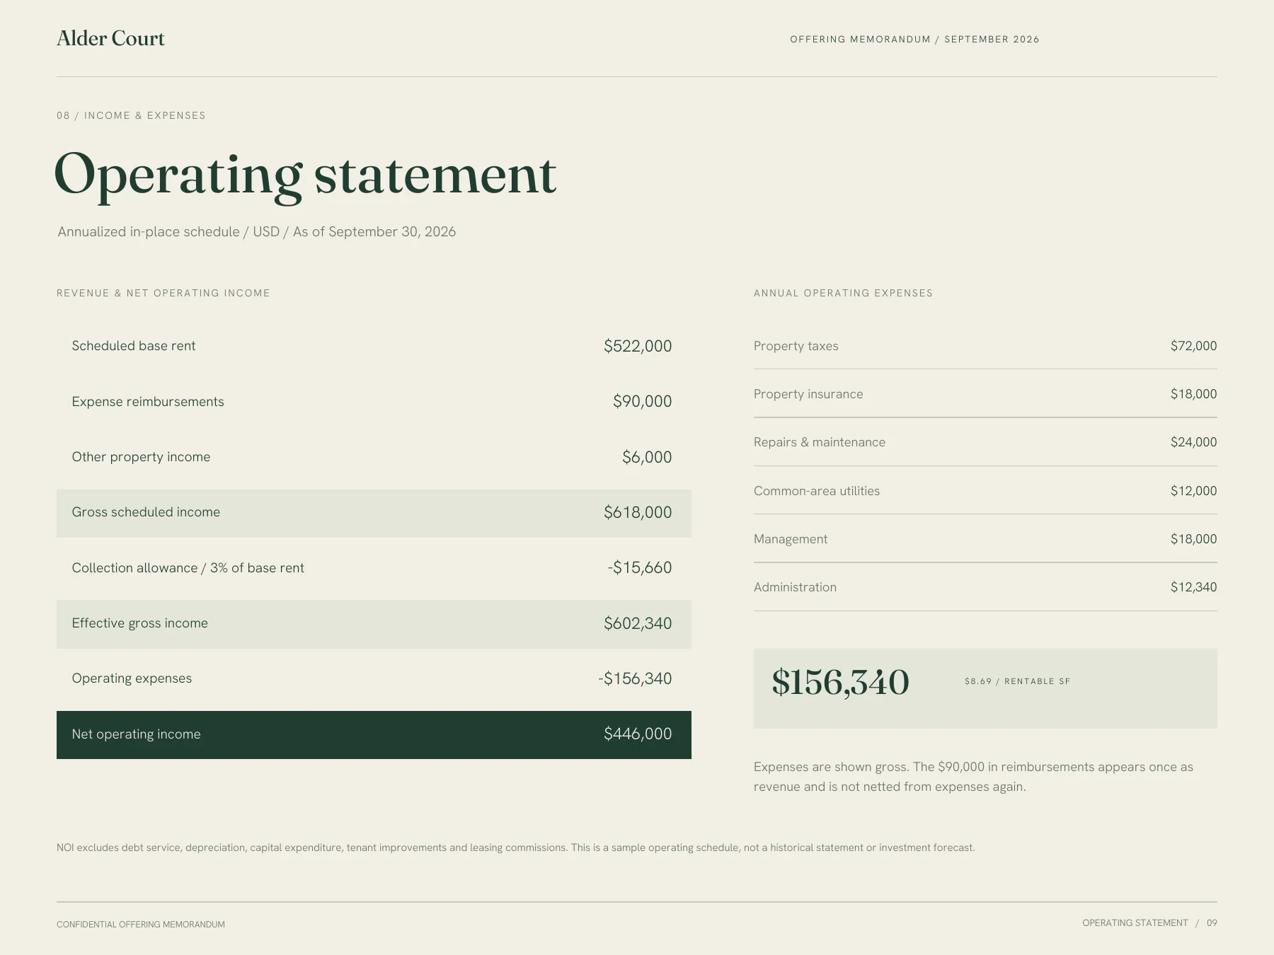Click the 'Gross scheduled income' label
The height and width of the screenshot is (955, 1274).
(146, 512)
